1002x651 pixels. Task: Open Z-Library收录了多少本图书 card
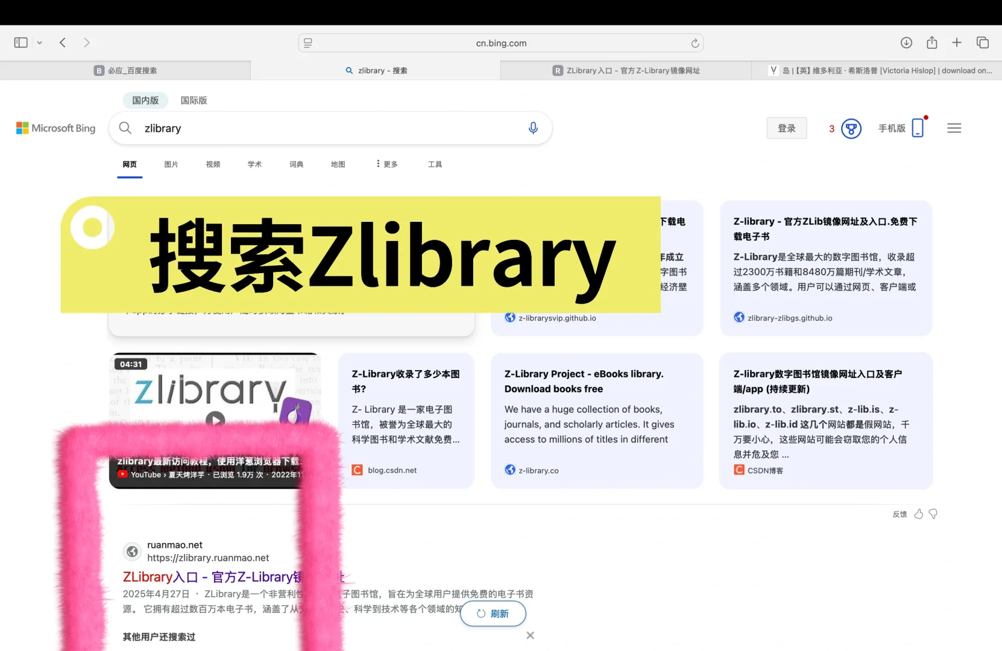[406, 421]
